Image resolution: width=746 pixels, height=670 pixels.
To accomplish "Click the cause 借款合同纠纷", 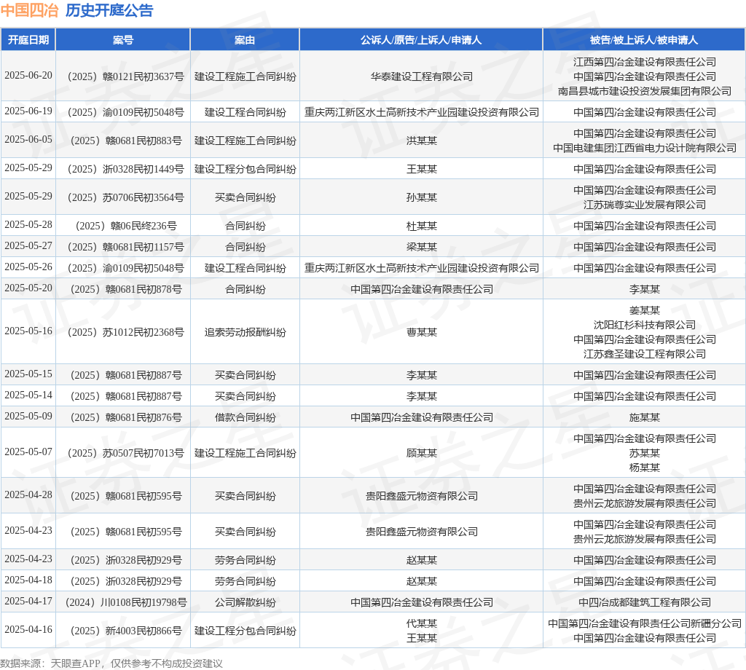I will coord(245,417).
